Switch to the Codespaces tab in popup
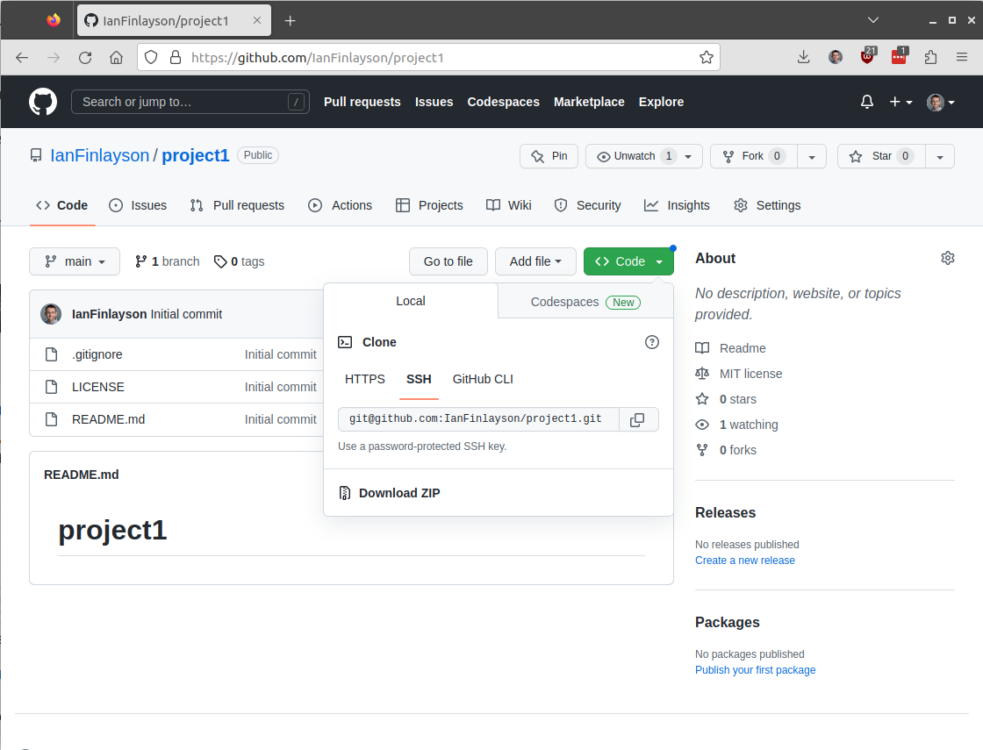 point(585,302)
